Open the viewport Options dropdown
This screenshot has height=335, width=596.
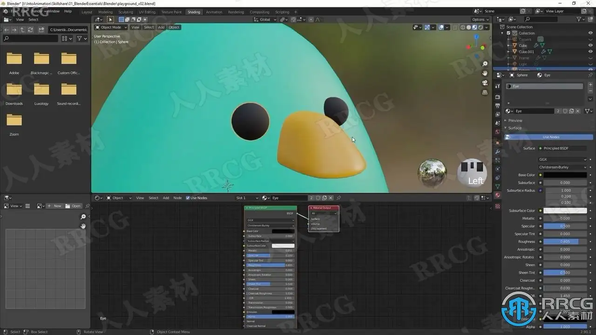coord(480,20)
